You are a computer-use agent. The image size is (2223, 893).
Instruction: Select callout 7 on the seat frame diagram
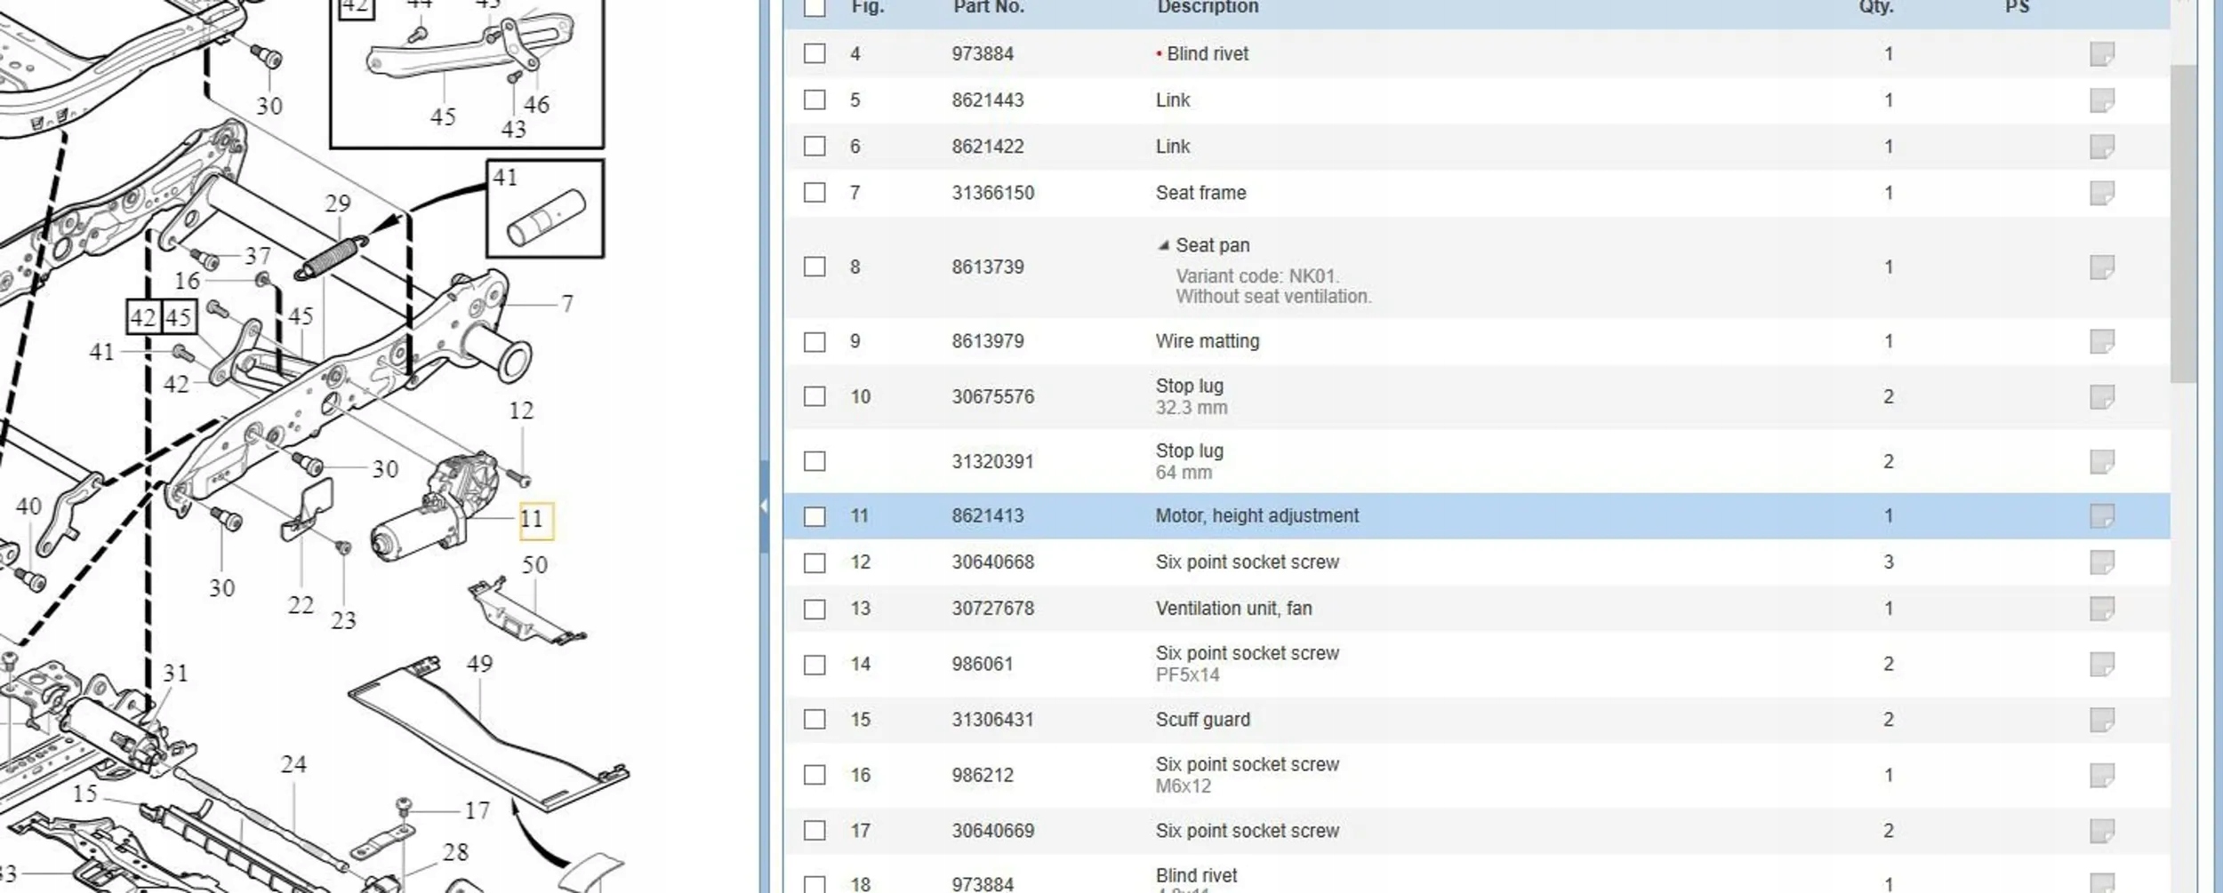coord(567,304)
